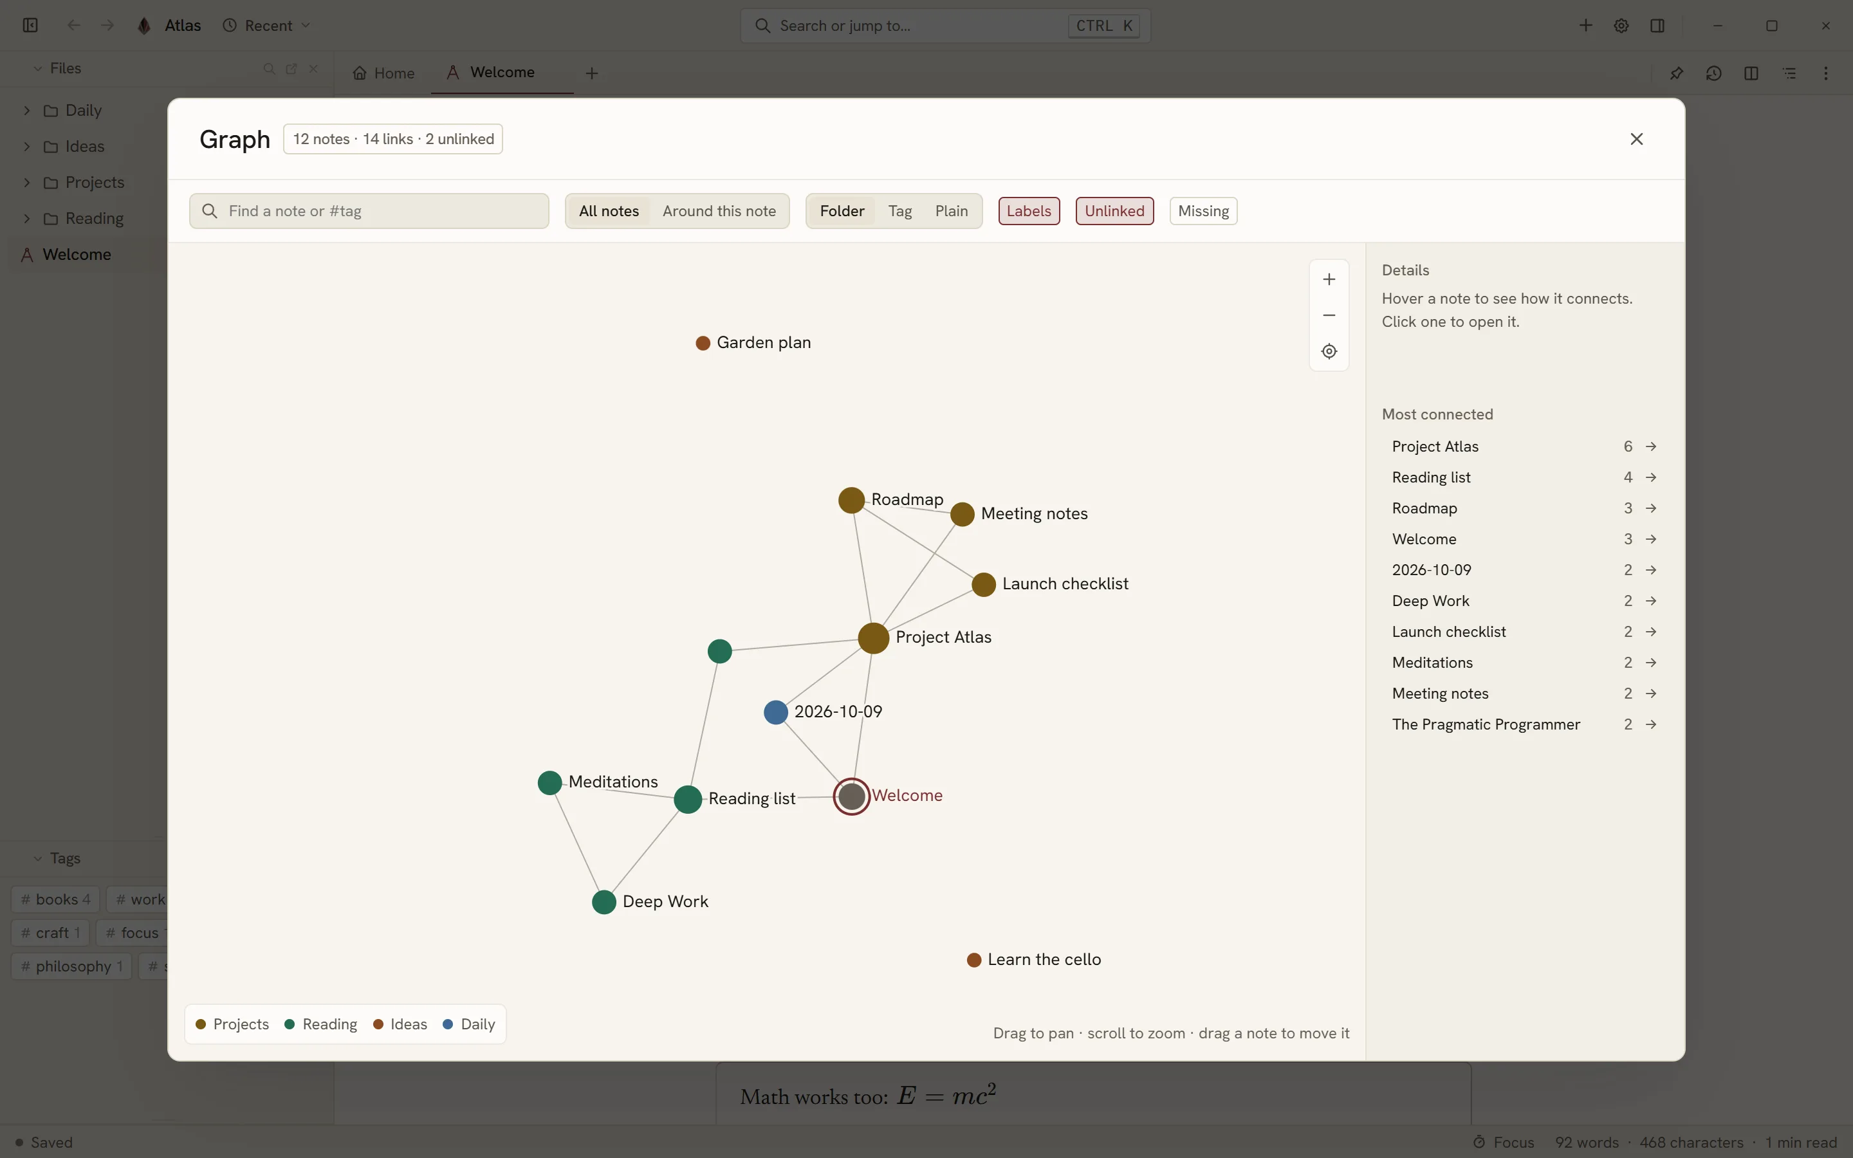Zoom out the graph with minus icon
Image resolution: width=1853 pixels, height=1158 pixels.
1329,315
